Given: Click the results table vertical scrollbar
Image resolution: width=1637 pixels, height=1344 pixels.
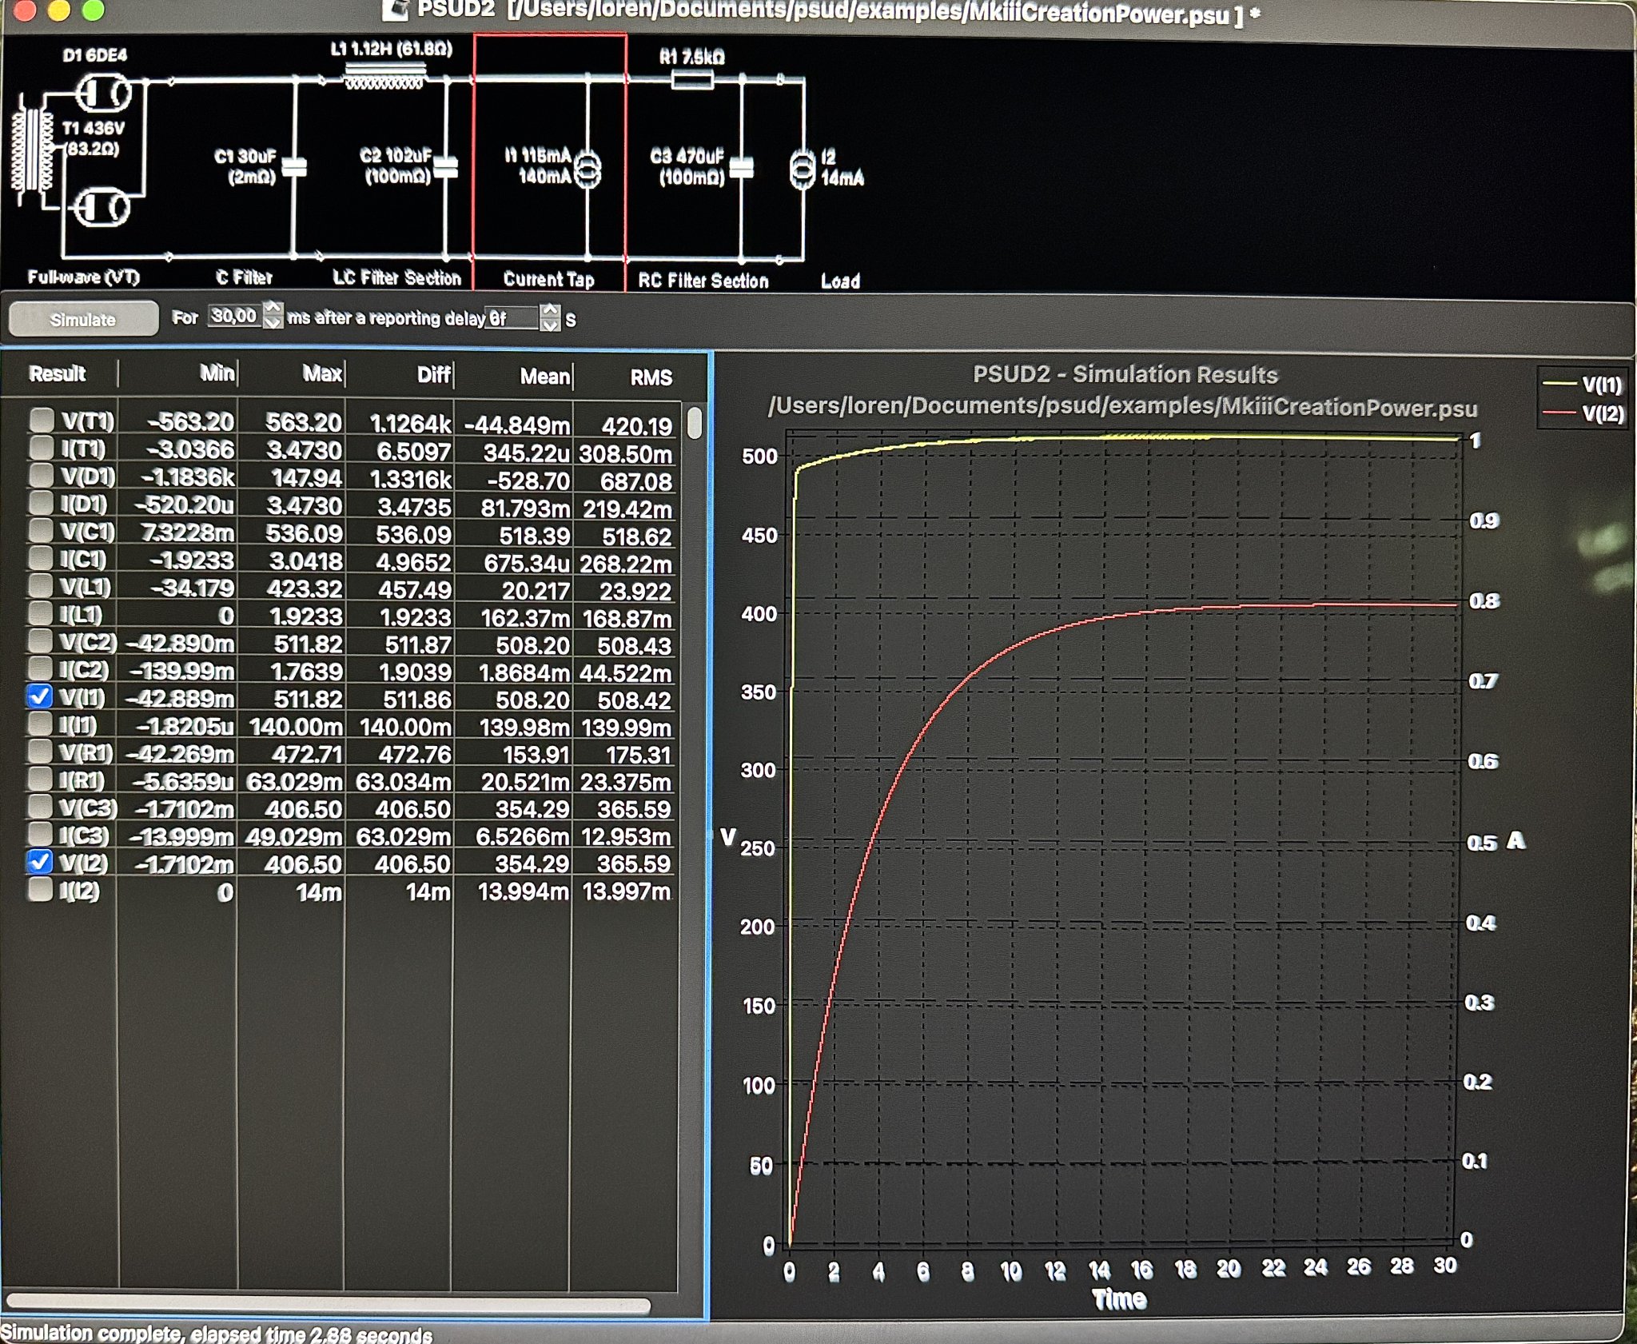Looking at the screenshot, I should 695,423.
